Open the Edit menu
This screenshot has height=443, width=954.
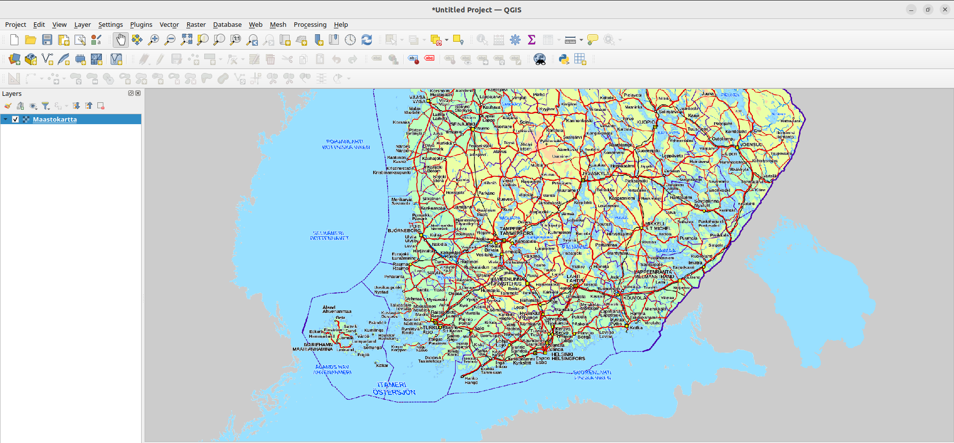tap(39, 24)
